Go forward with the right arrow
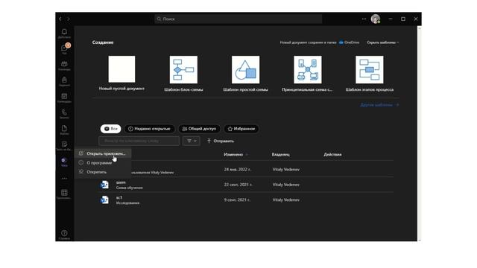 (x=69, y=19)
